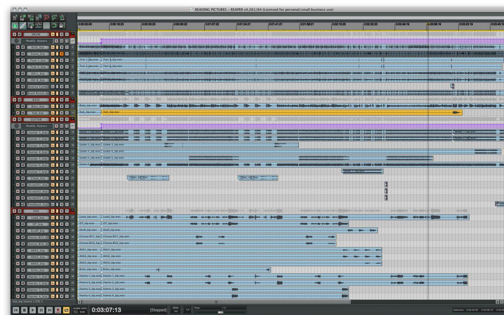Screen dimensions: 504x315
Task: Collapse the GUITAR folder track
Action: click(73, 119)
